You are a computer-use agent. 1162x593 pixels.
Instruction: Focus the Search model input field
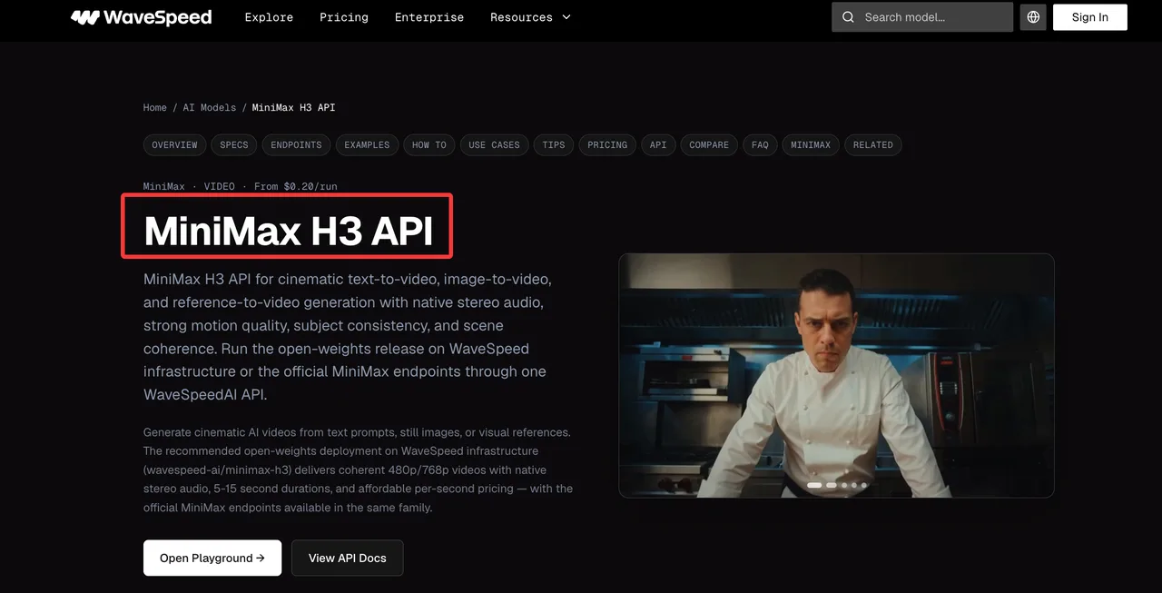tap(922, 17)
